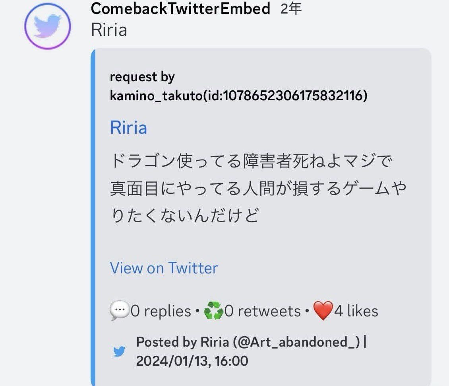Click the "request by" author line
This screenshot has width=449, height=386.
tap(142, 77)
